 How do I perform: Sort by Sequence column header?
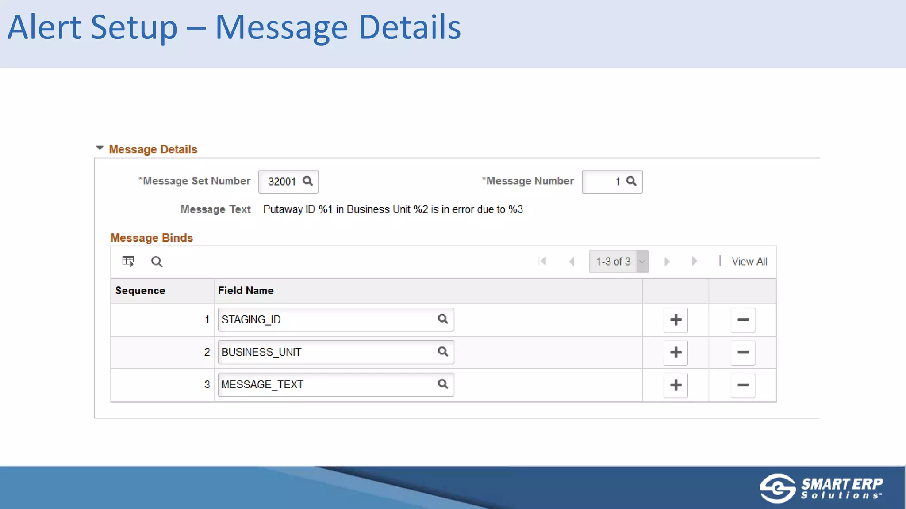coord(140,291)
